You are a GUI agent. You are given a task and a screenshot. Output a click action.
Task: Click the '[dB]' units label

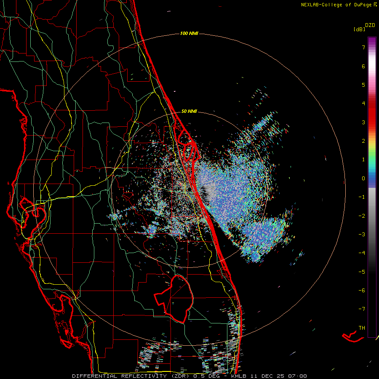(359, 29)
